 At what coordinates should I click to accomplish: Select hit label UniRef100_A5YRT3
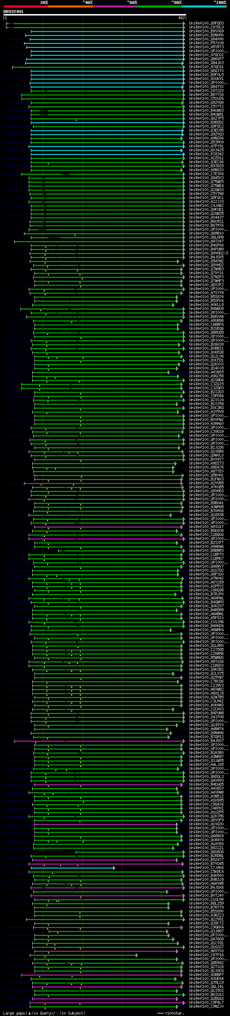tap(206, 47)
